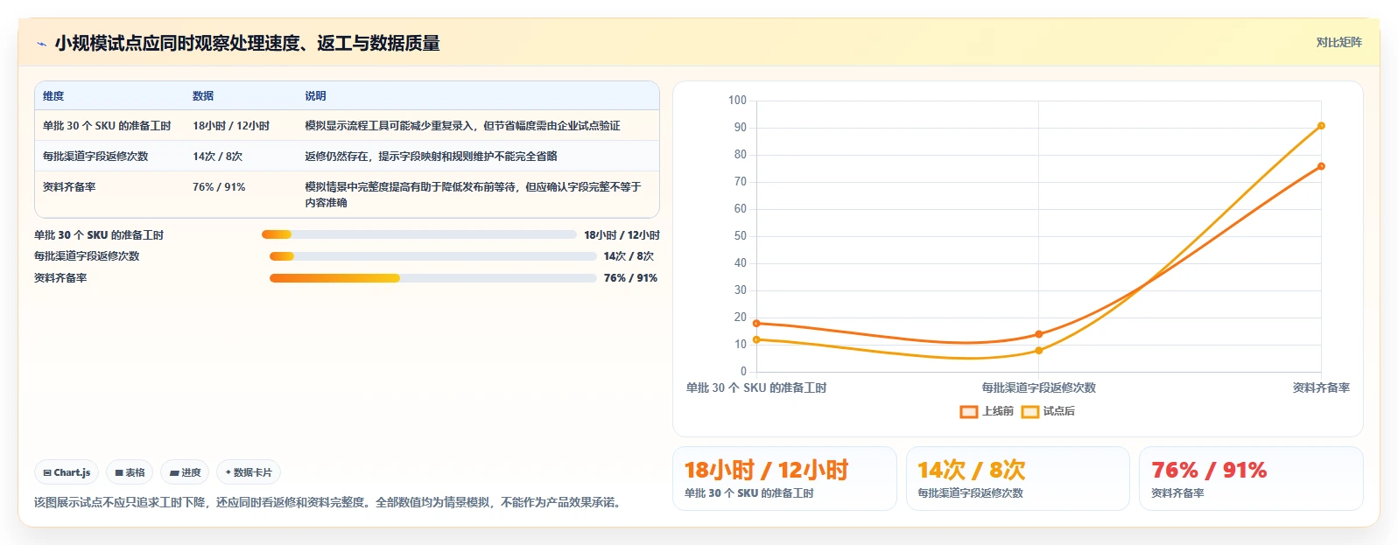Click table cell 单批 30 个 SKU 的准备工时

tap(107, 126)
